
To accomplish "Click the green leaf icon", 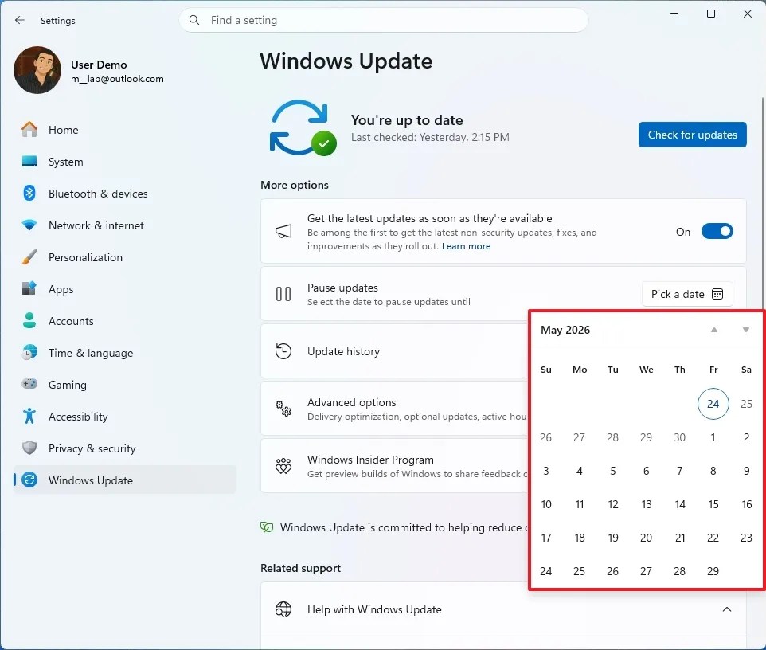I will [x=267, y=527].
